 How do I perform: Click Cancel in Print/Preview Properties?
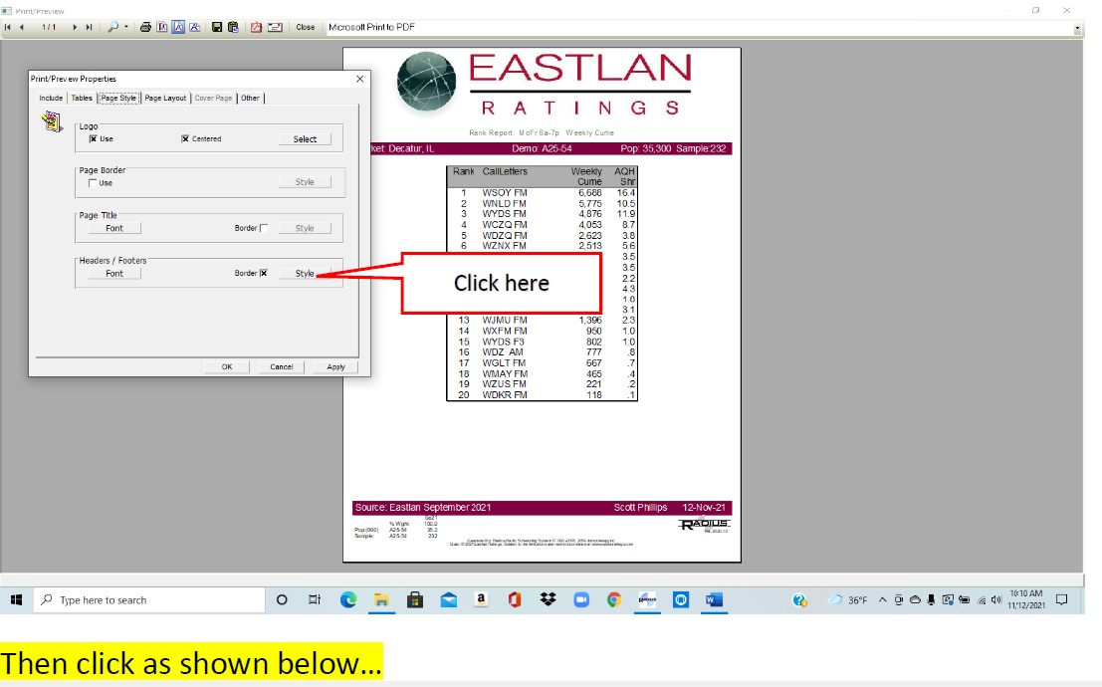coord(281,367)
